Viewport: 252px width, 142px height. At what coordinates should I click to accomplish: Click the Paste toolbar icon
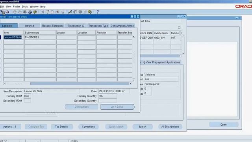tap(52, 12)
